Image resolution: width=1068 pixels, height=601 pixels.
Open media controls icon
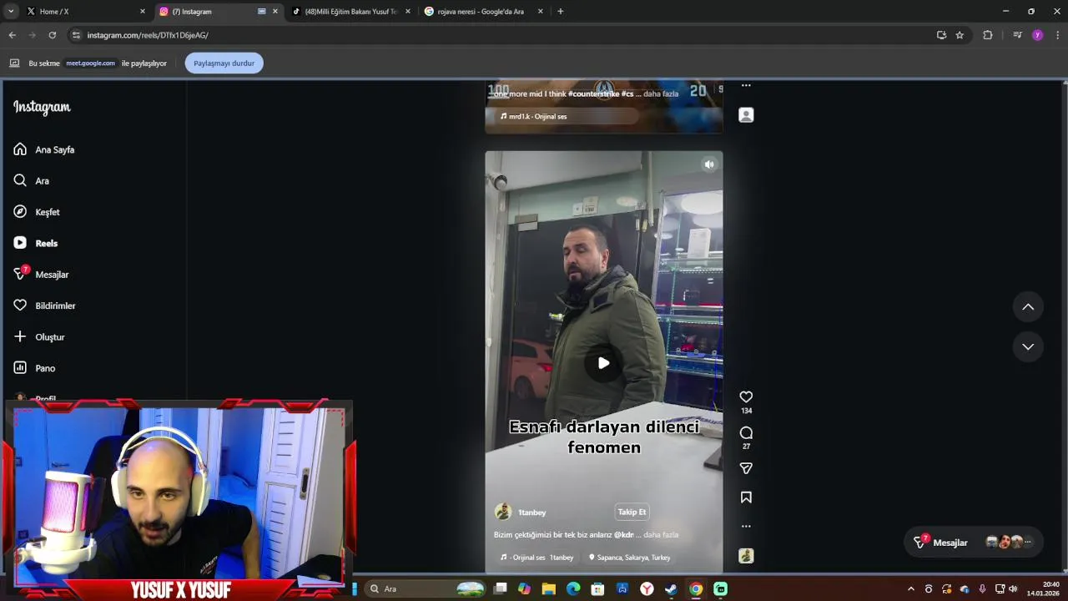(1017, 35)
